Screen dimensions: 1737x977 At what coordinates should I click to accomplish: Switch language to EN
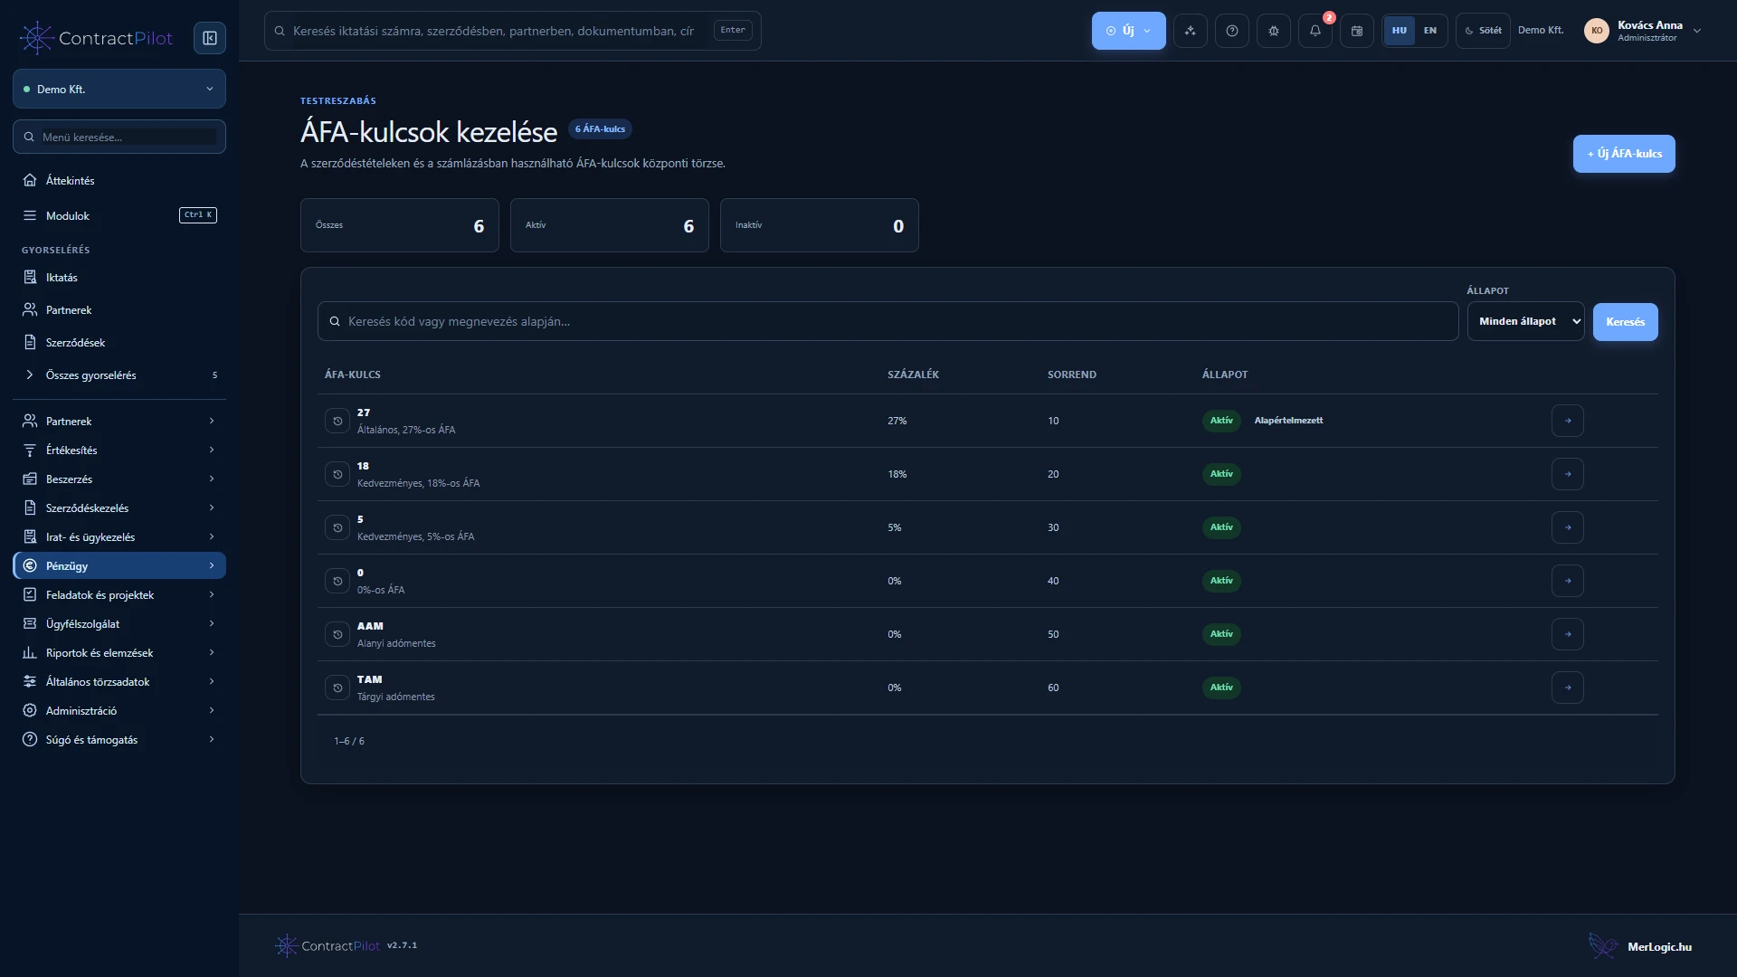1430,31
